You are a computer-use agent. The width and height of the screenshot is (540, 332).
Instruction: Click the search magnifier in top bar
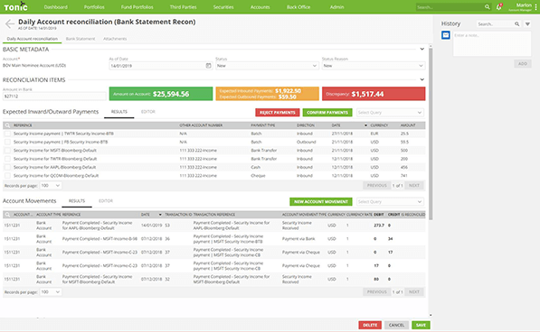point(487,7)
